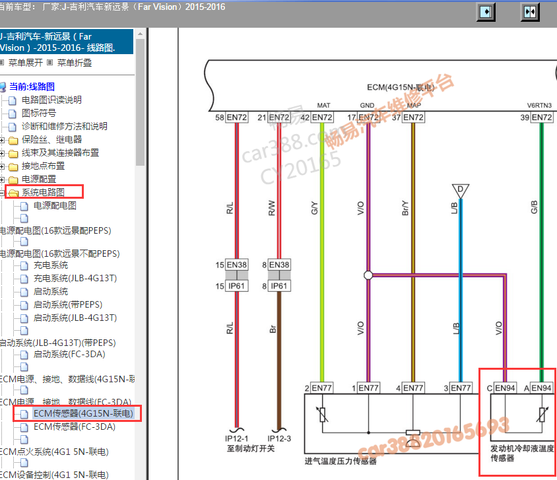This screenshot has width=557, height=480.
Task: Expand the 线束及其连接器布置 folder
Action: pyautogui.click(x=2, y=153)
